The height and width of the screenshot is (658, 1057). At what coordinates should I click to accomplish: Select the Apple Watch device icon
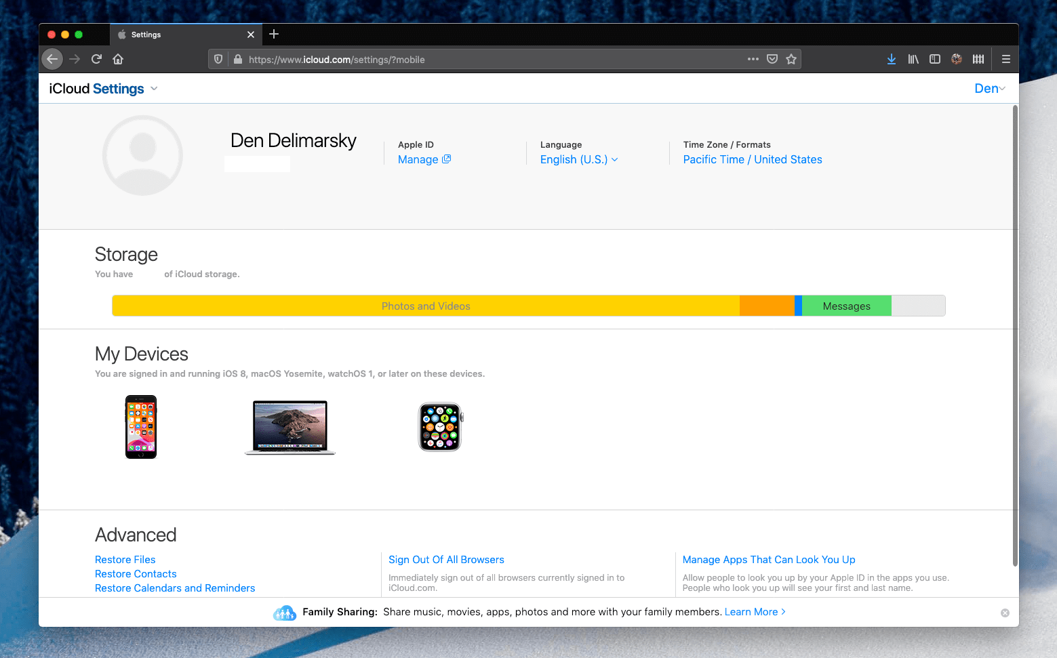tap(440, 427)
